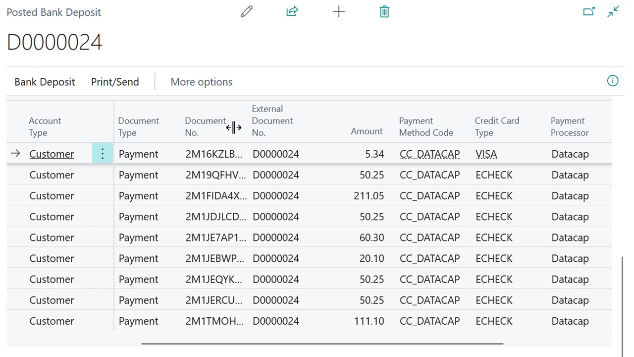Screen dimensions: 634x357
Task: Click the underlined Customer link in first row
Action: [x=52, y=154]
